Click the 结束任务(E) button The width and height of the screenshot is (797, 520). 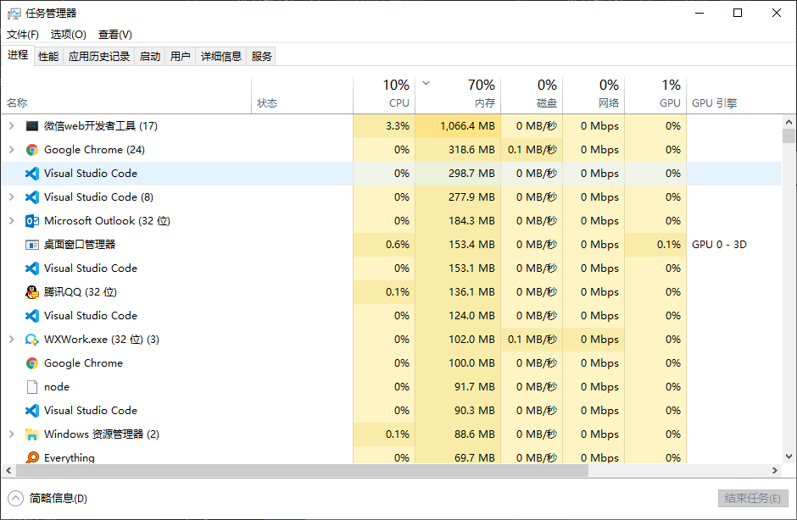tap(753, 498)
